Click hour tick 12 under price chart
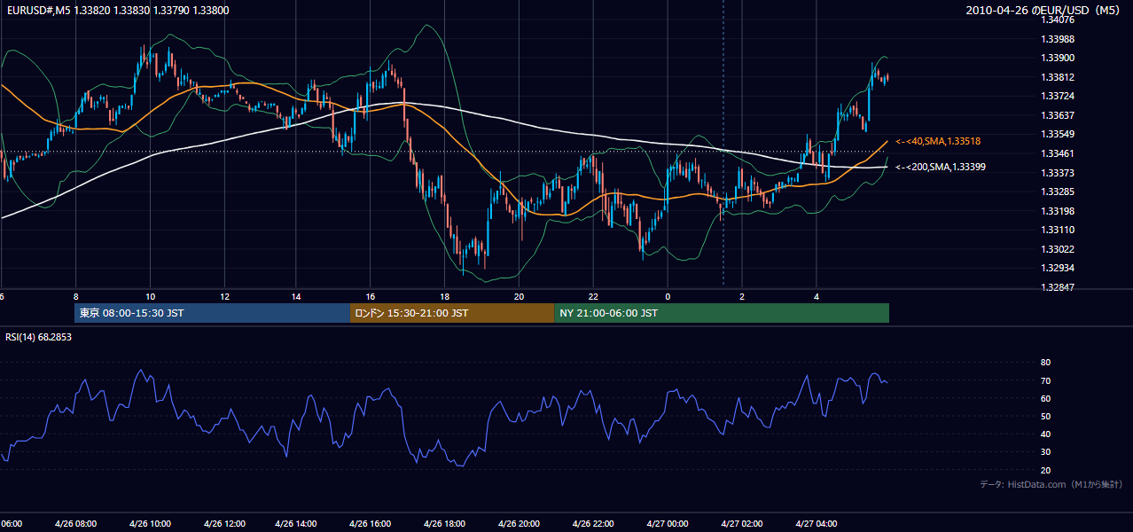1133x532 pixels. 224,297
